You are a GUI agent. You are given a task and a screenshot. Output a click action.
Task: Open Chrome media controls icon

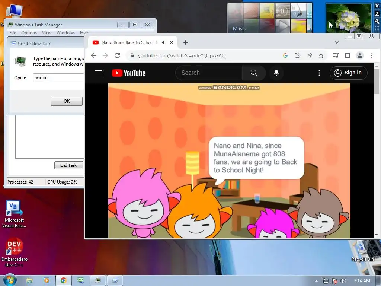point(336,56)
